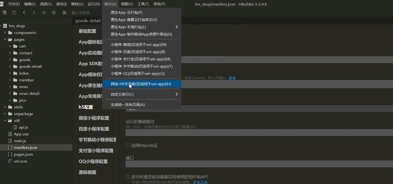The width and height of the screenshot is (393, 184).
Task: Open the 参考 link near meta hint
Action: click(232, 78)
